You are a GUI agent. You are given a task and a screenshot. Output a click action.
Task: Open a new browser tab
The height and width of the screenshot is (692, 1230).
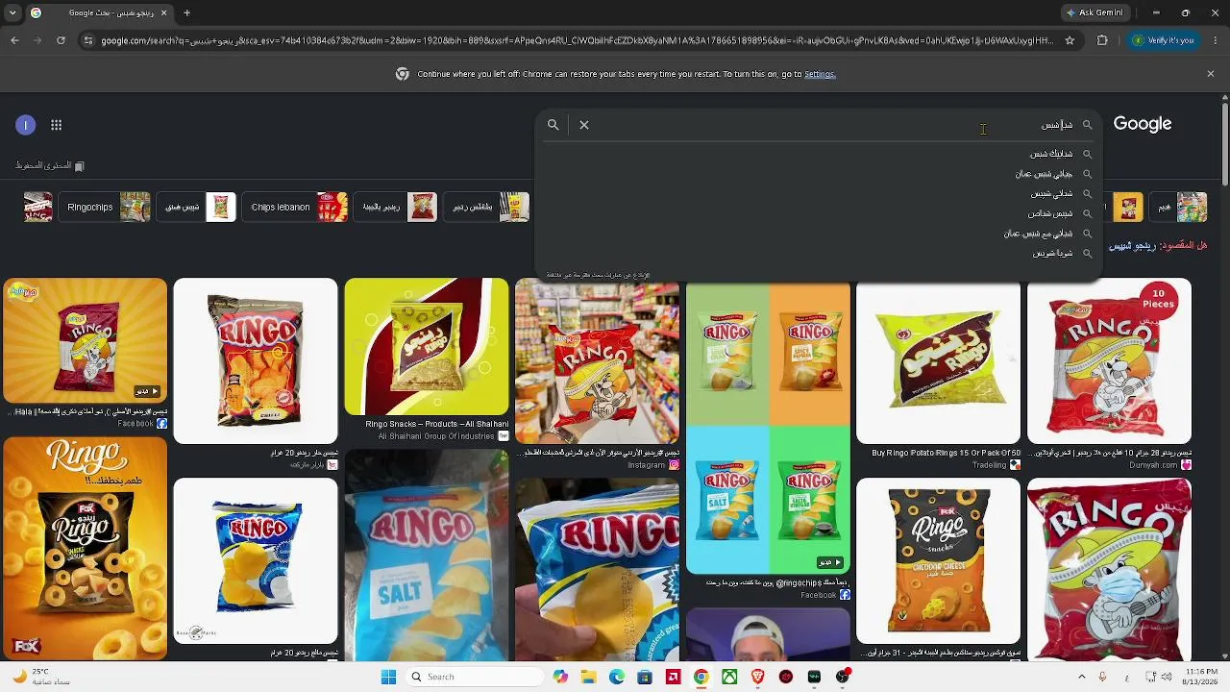click(186, 13)
